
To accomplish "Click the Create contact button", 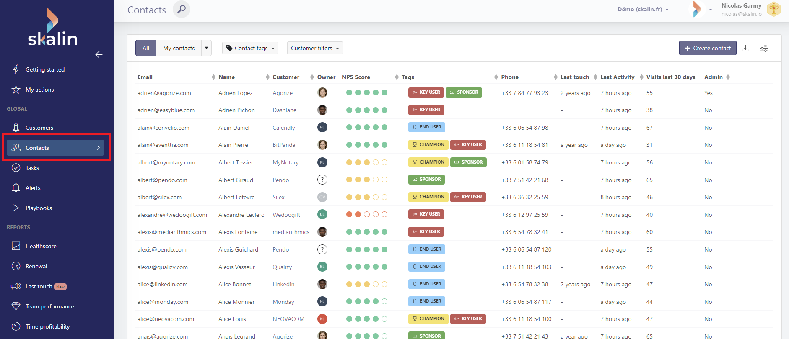I will click(x=707, y=48).
